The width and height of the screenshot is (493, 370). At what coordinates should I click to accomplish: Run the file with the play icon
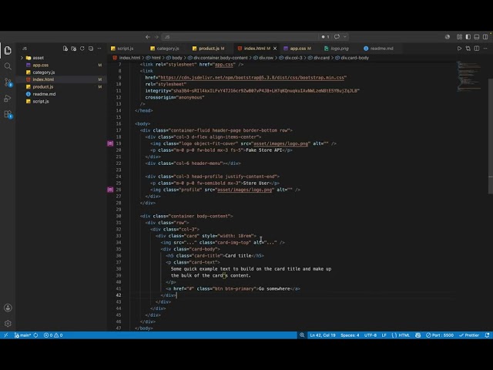(459, 49)
